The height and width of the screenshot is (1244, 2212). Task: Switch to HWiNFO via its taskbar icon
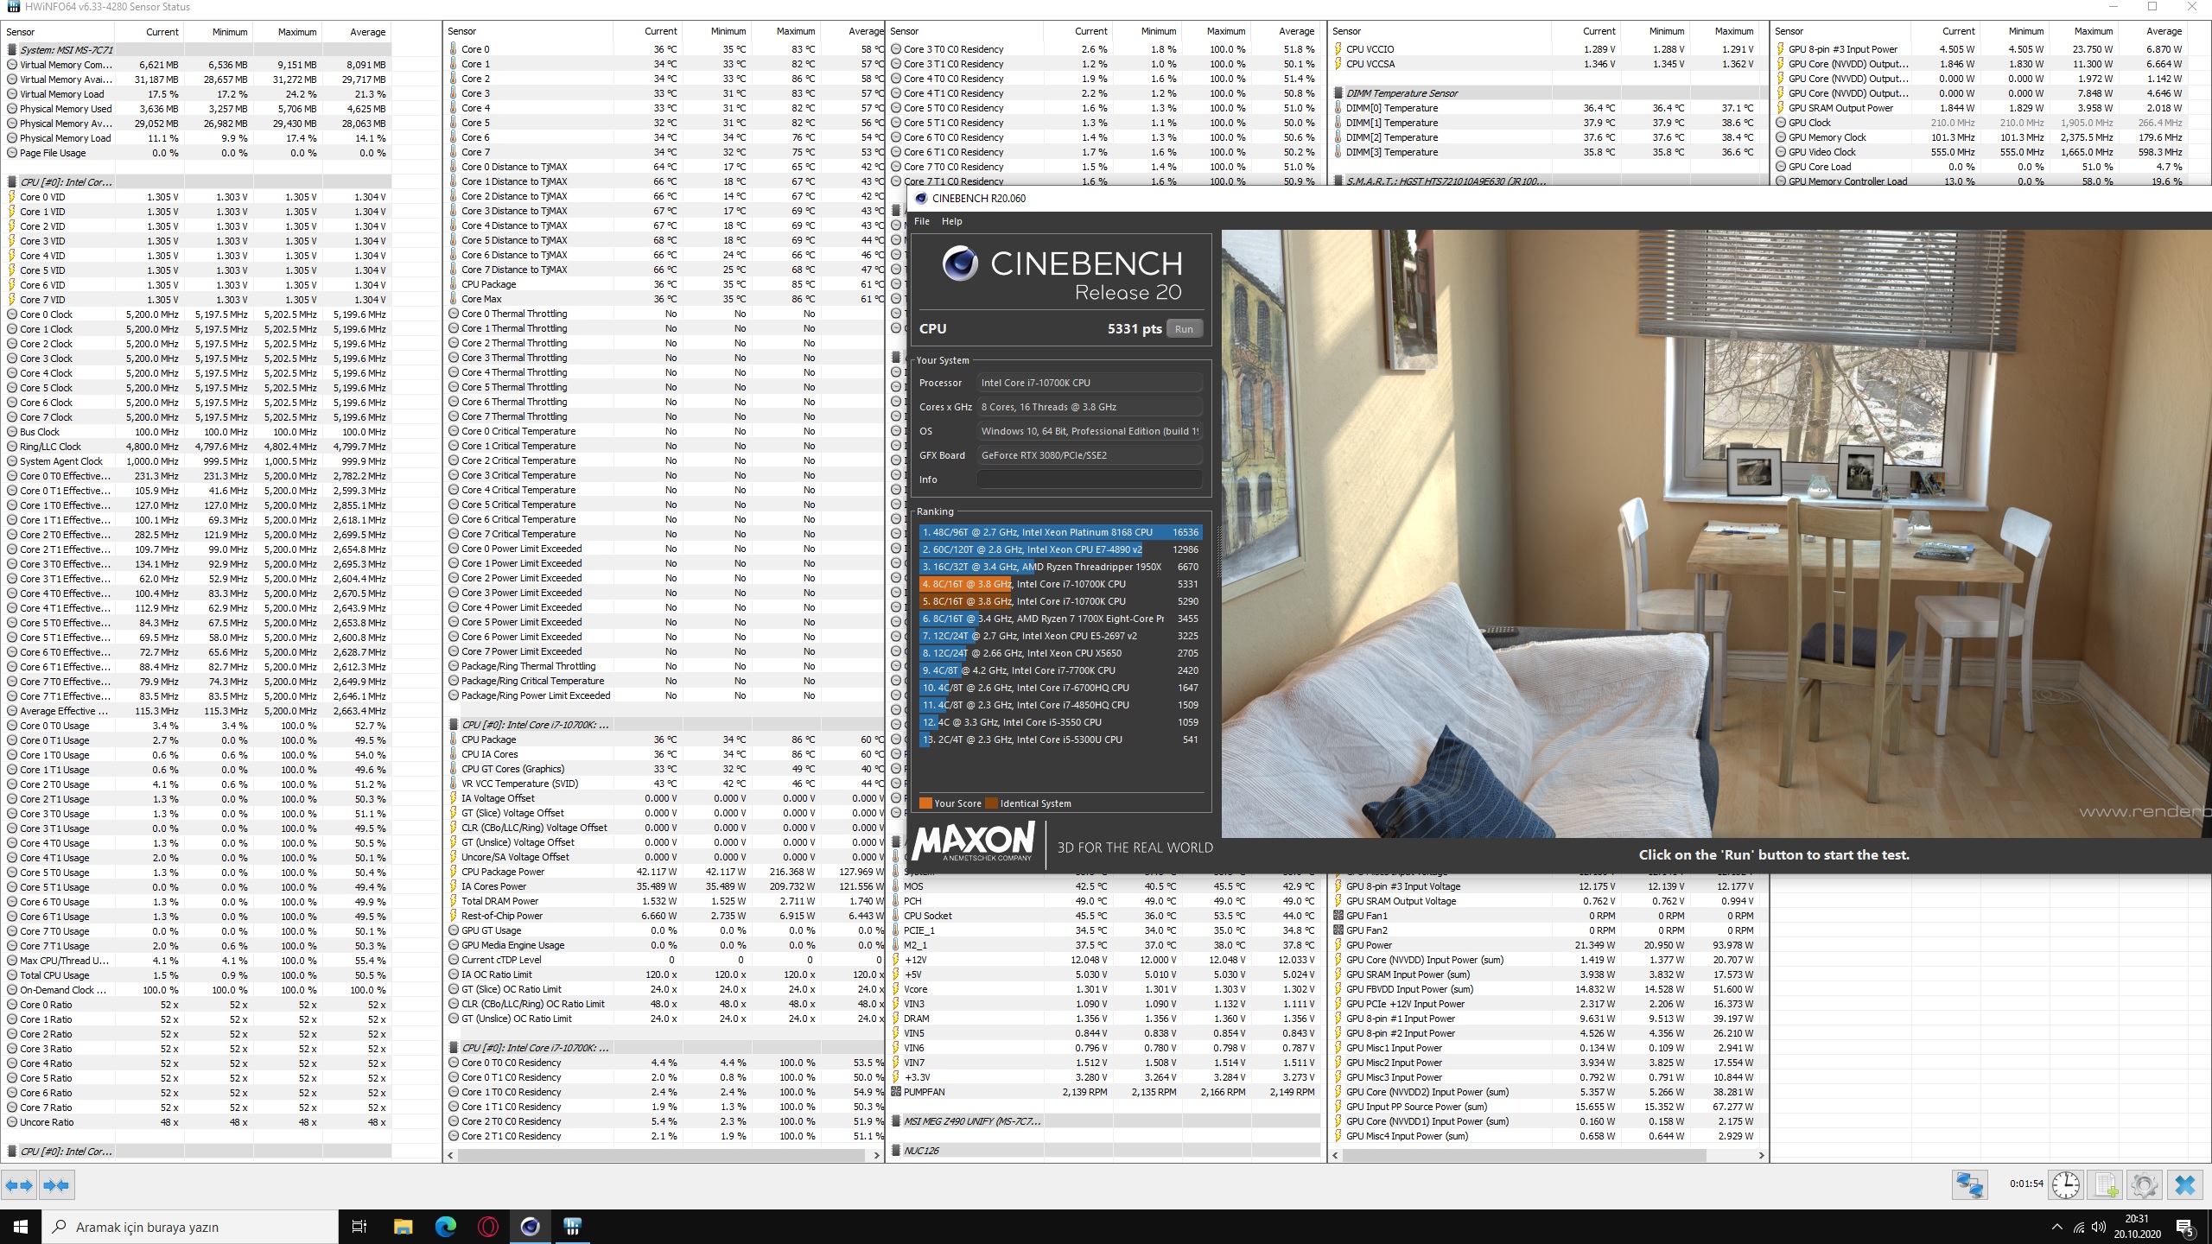tap(572, 1227)
